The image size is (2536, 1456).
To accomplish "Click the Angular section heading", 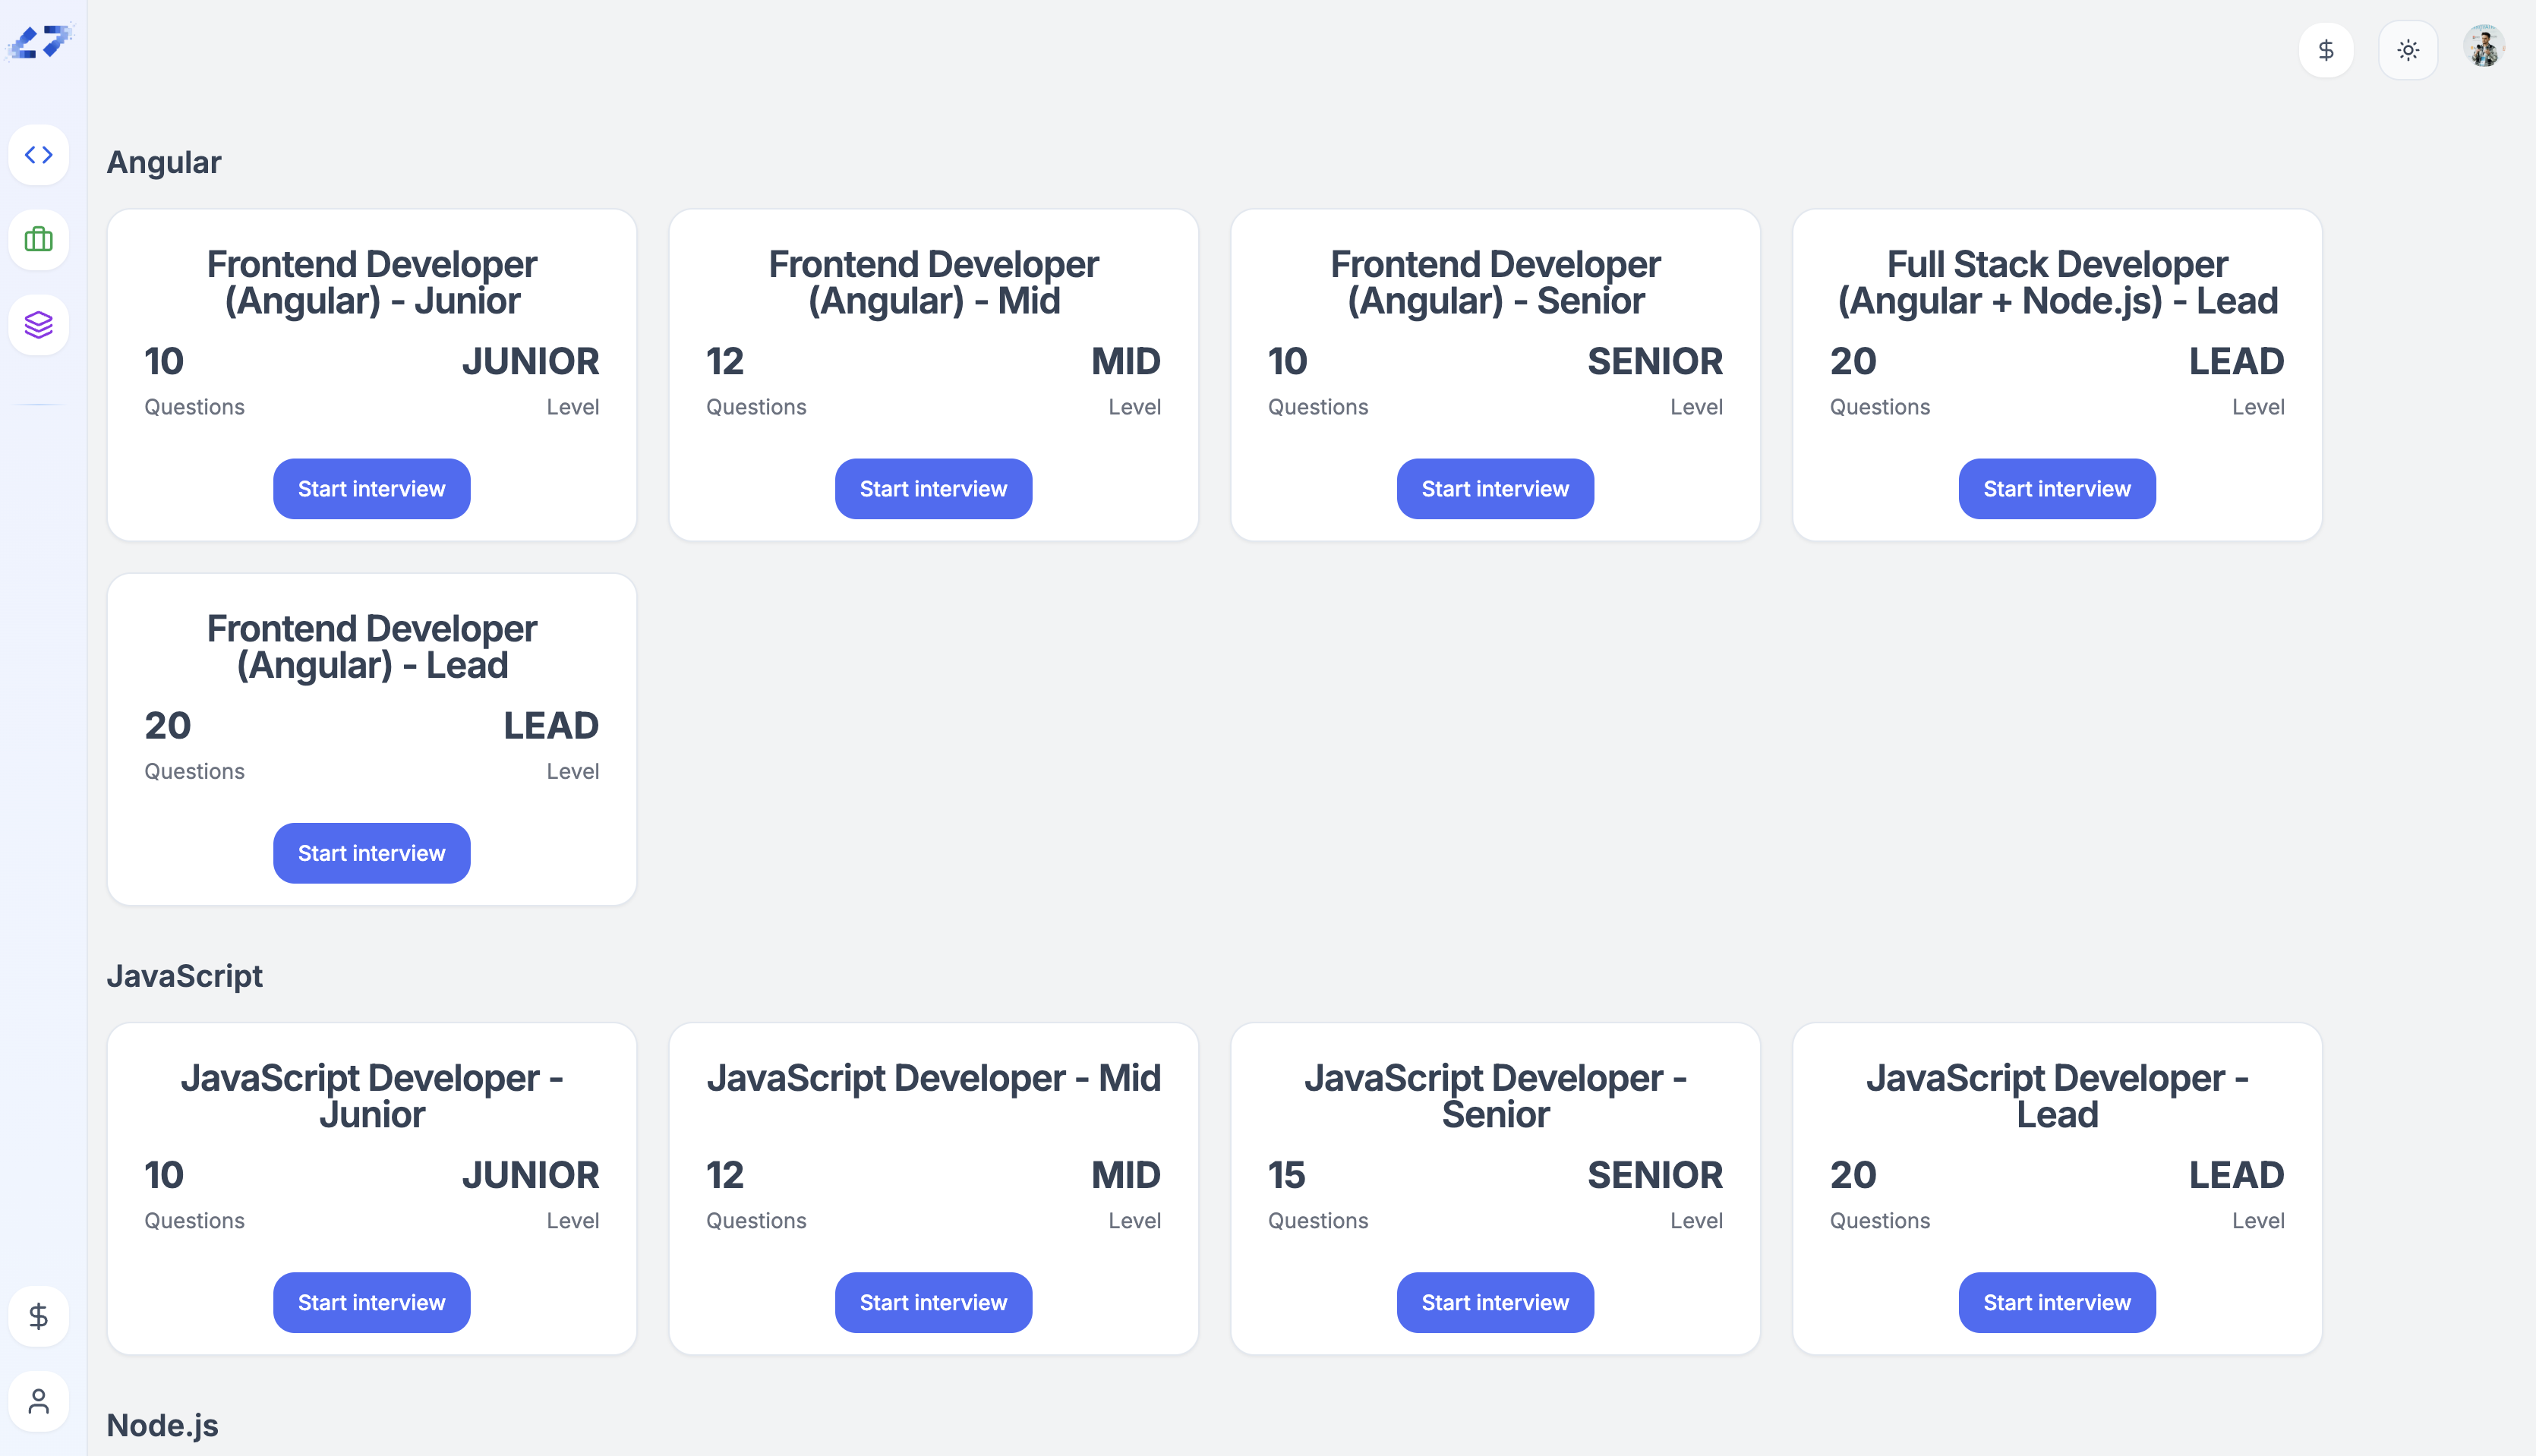I will point(164,162).
